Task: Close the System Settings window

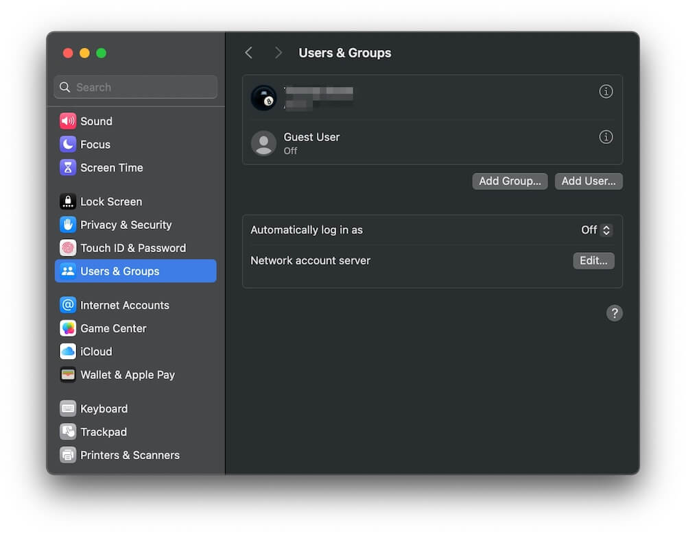Action: click(68, 53)
